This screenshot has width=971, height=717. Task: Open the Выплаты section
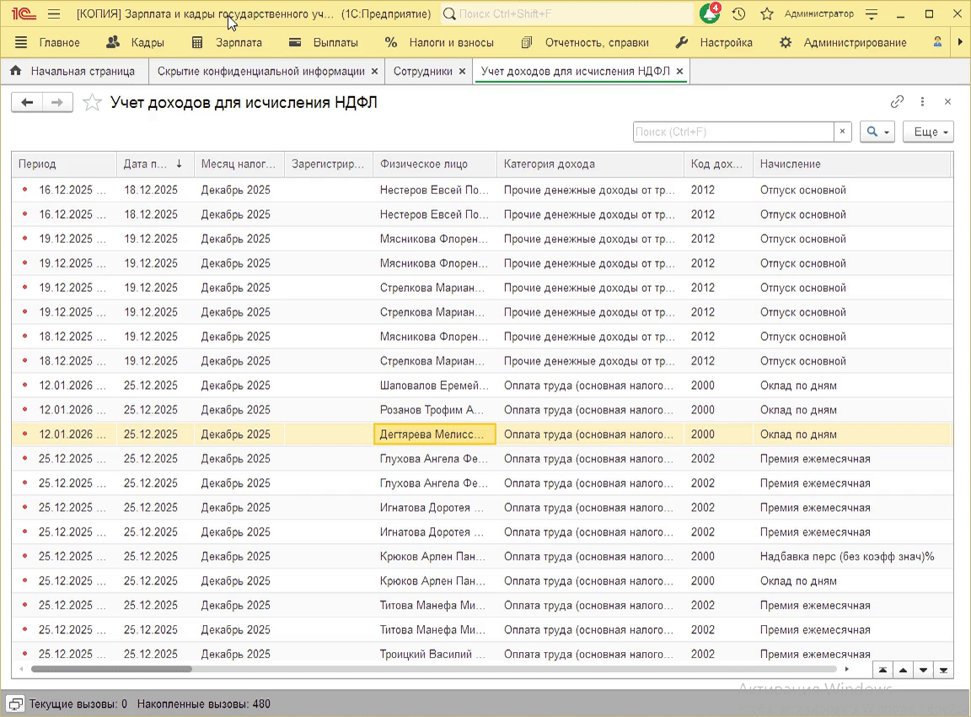(324, 42)
